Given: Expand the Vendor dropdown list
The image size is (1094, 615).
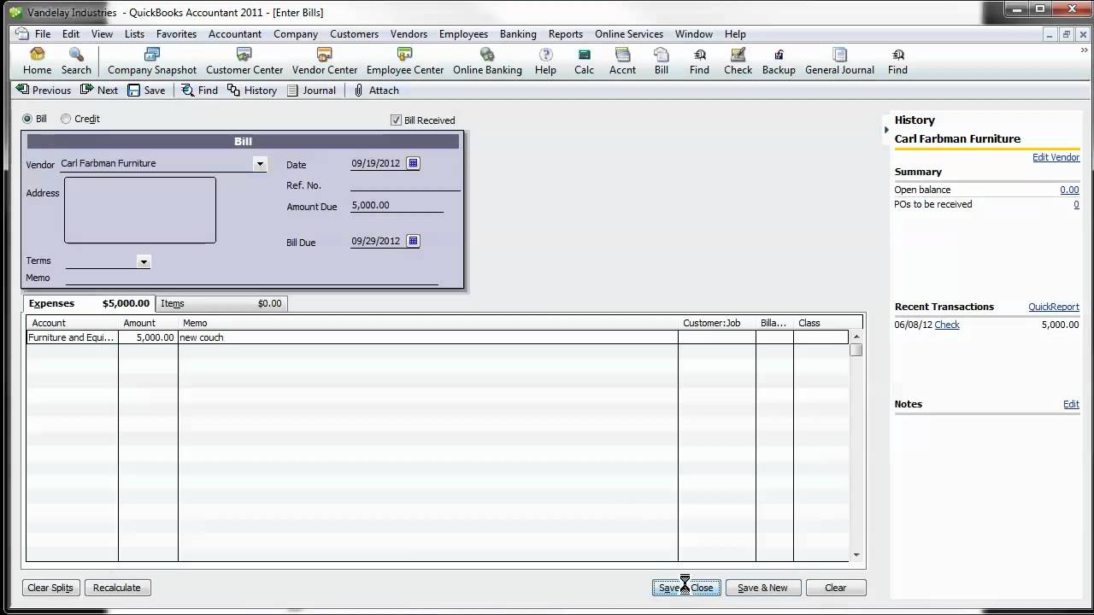Looking at the screenshot, I should coord(260,163).
